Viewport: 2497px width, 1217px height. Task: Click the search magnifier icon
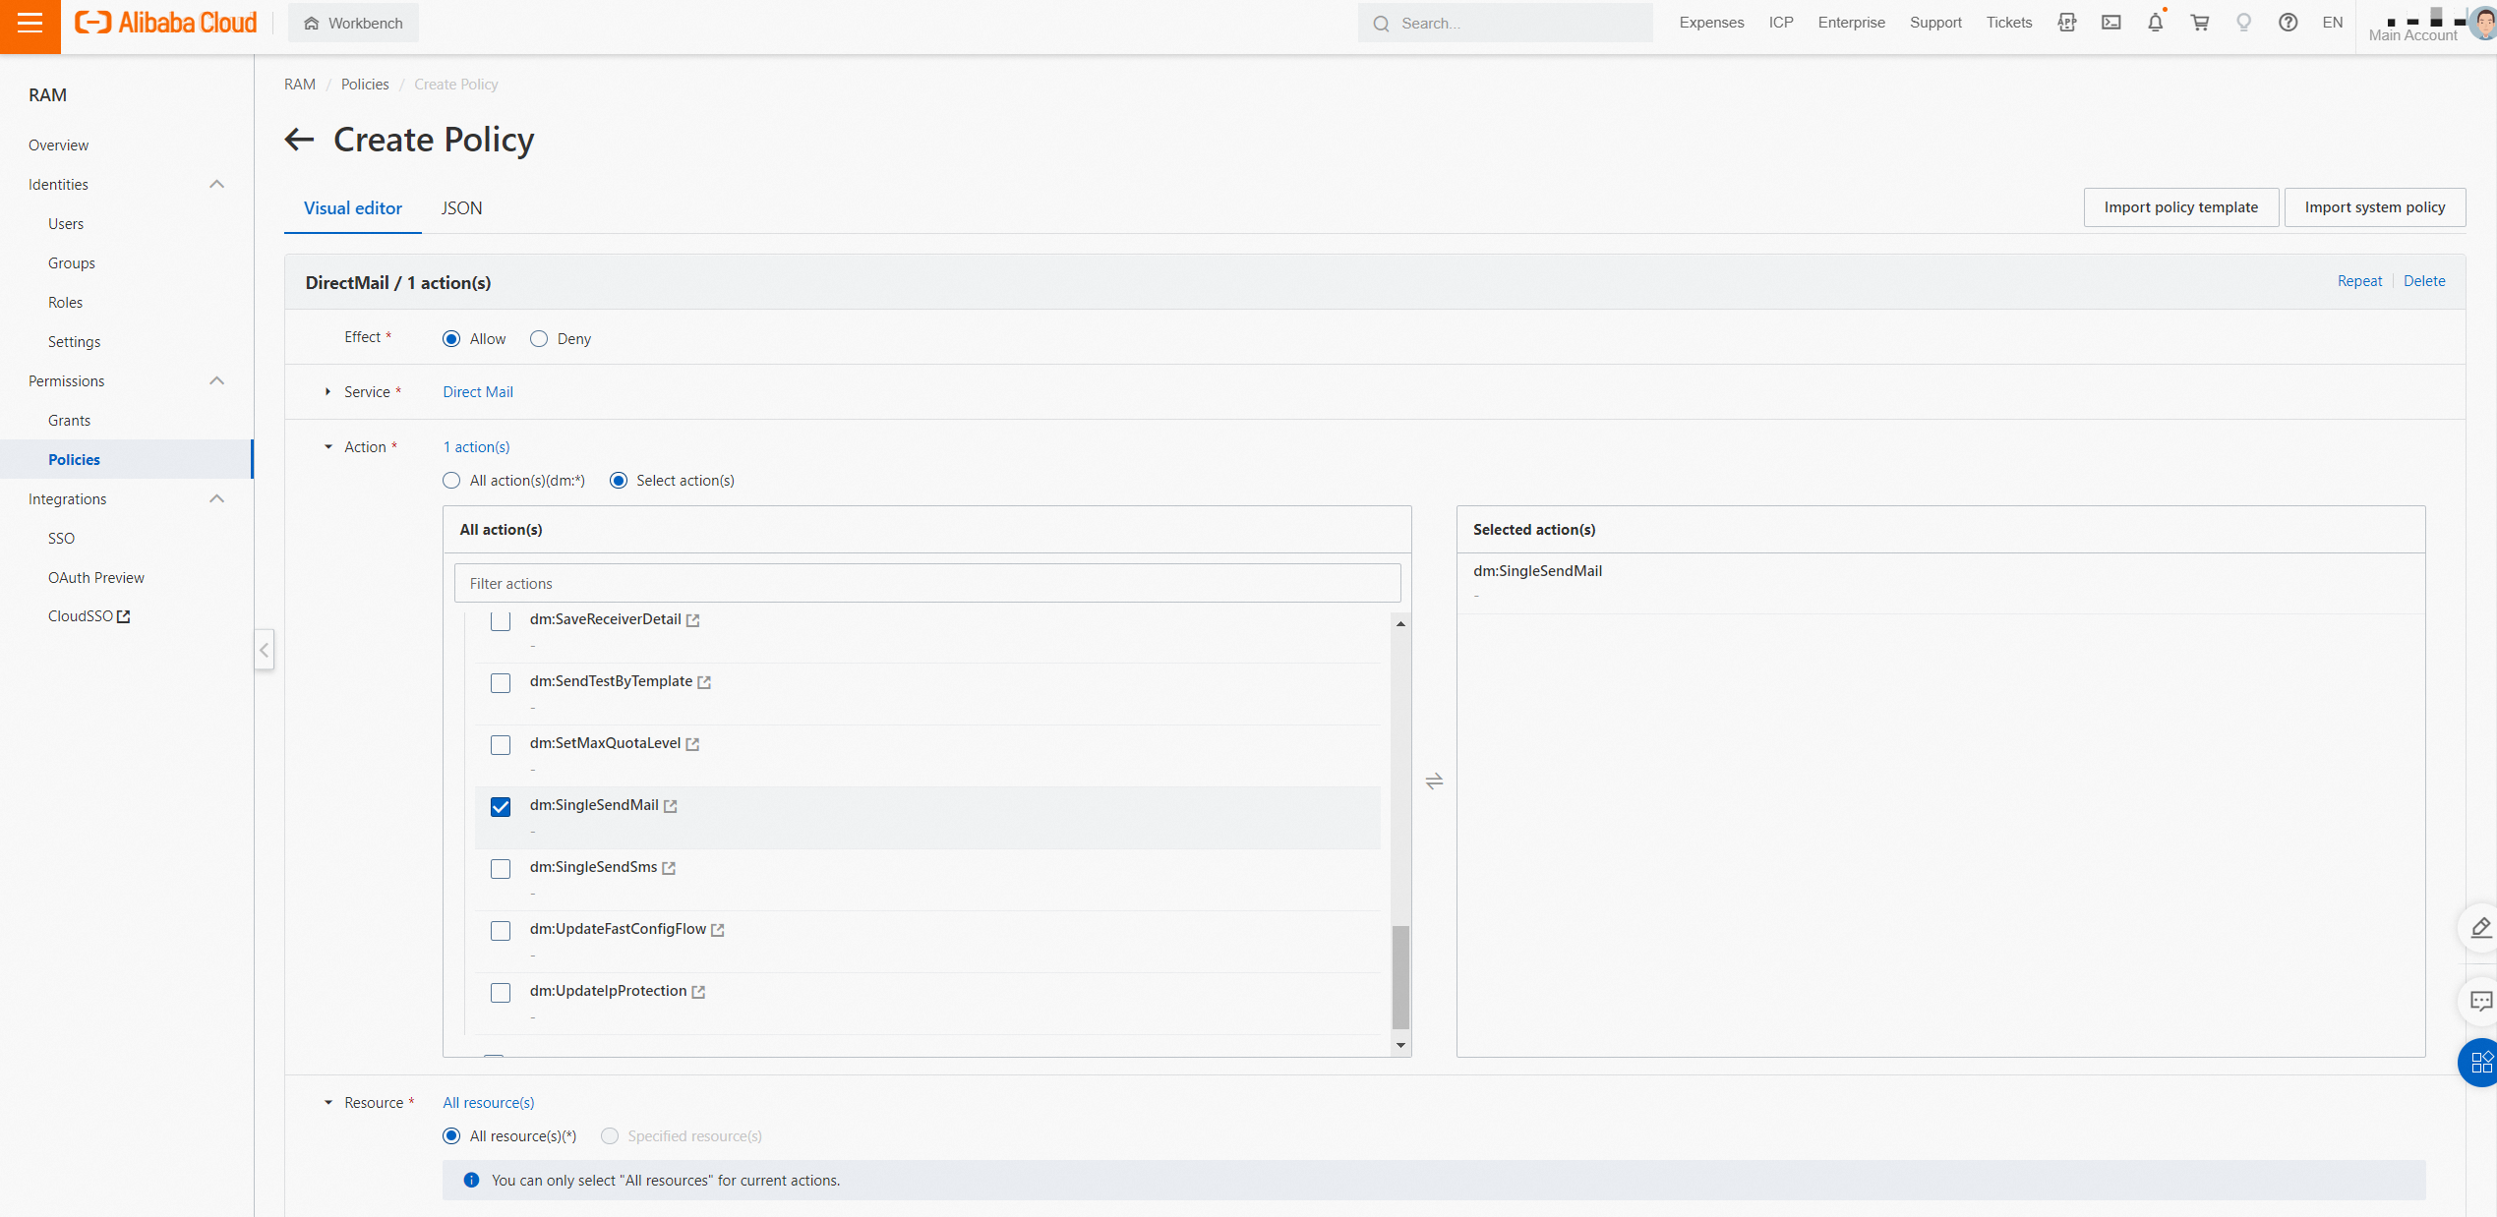[1382, 24]
